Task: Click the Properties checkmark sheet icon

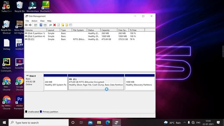Action: [58, 25]
